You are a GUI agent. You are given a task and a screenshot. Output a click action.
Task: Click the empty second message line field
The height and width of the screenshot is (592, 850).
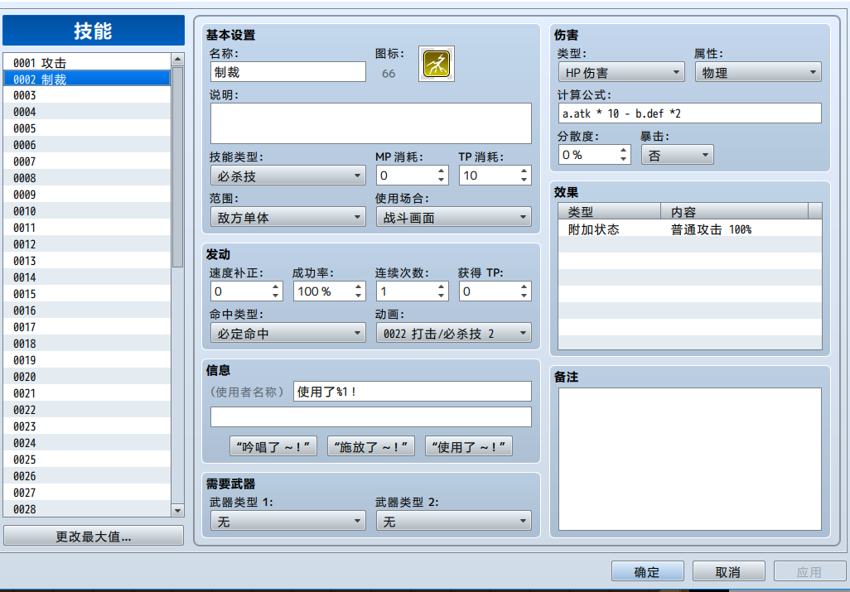[371, 416]
